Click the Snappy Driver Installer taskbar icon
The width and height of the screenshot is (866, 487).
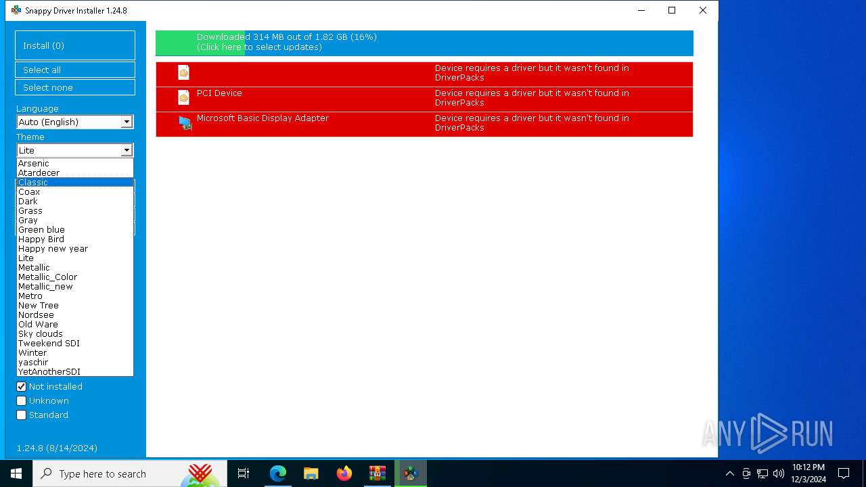[411, 473]
